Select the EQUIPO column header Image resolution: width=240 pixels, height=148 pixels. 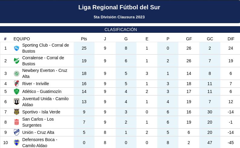(22, 39)
